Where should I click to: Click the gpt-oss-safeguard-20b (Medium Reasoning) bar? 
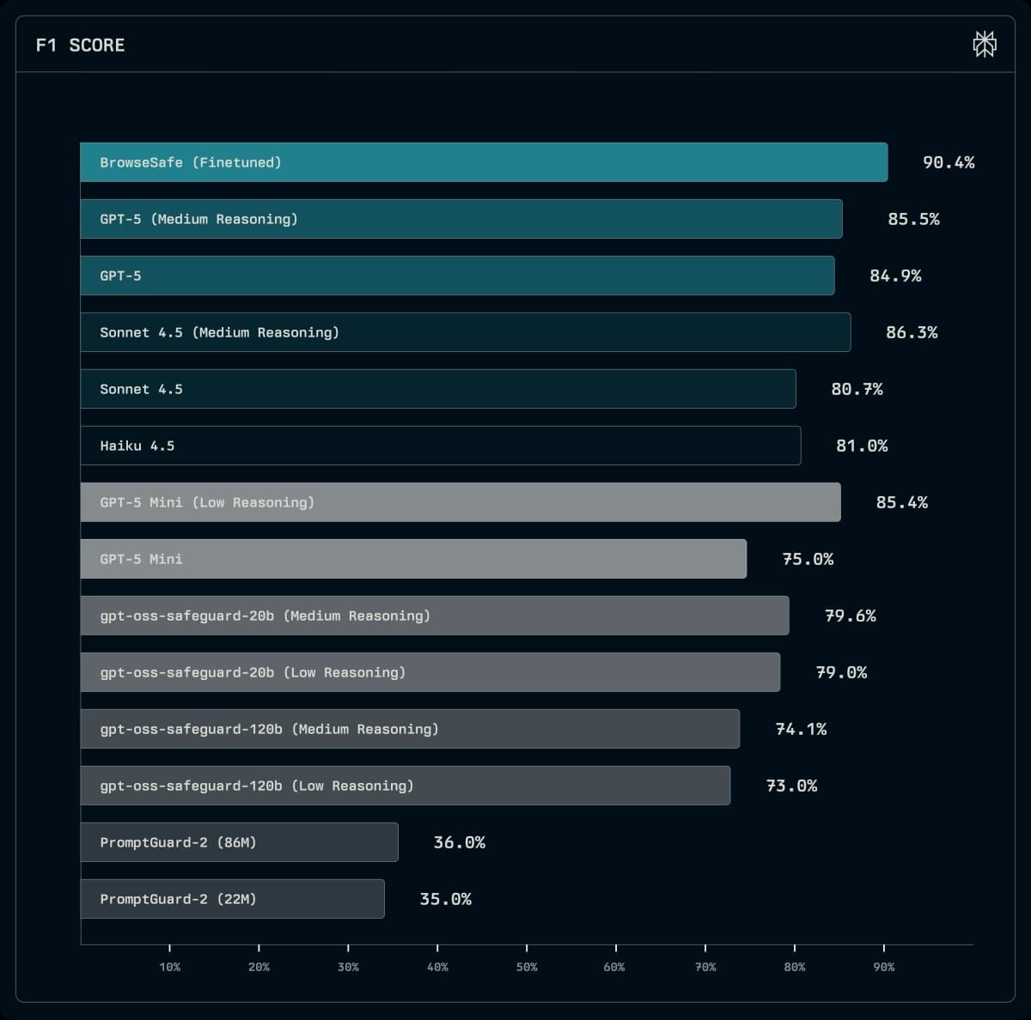point(434,616)
